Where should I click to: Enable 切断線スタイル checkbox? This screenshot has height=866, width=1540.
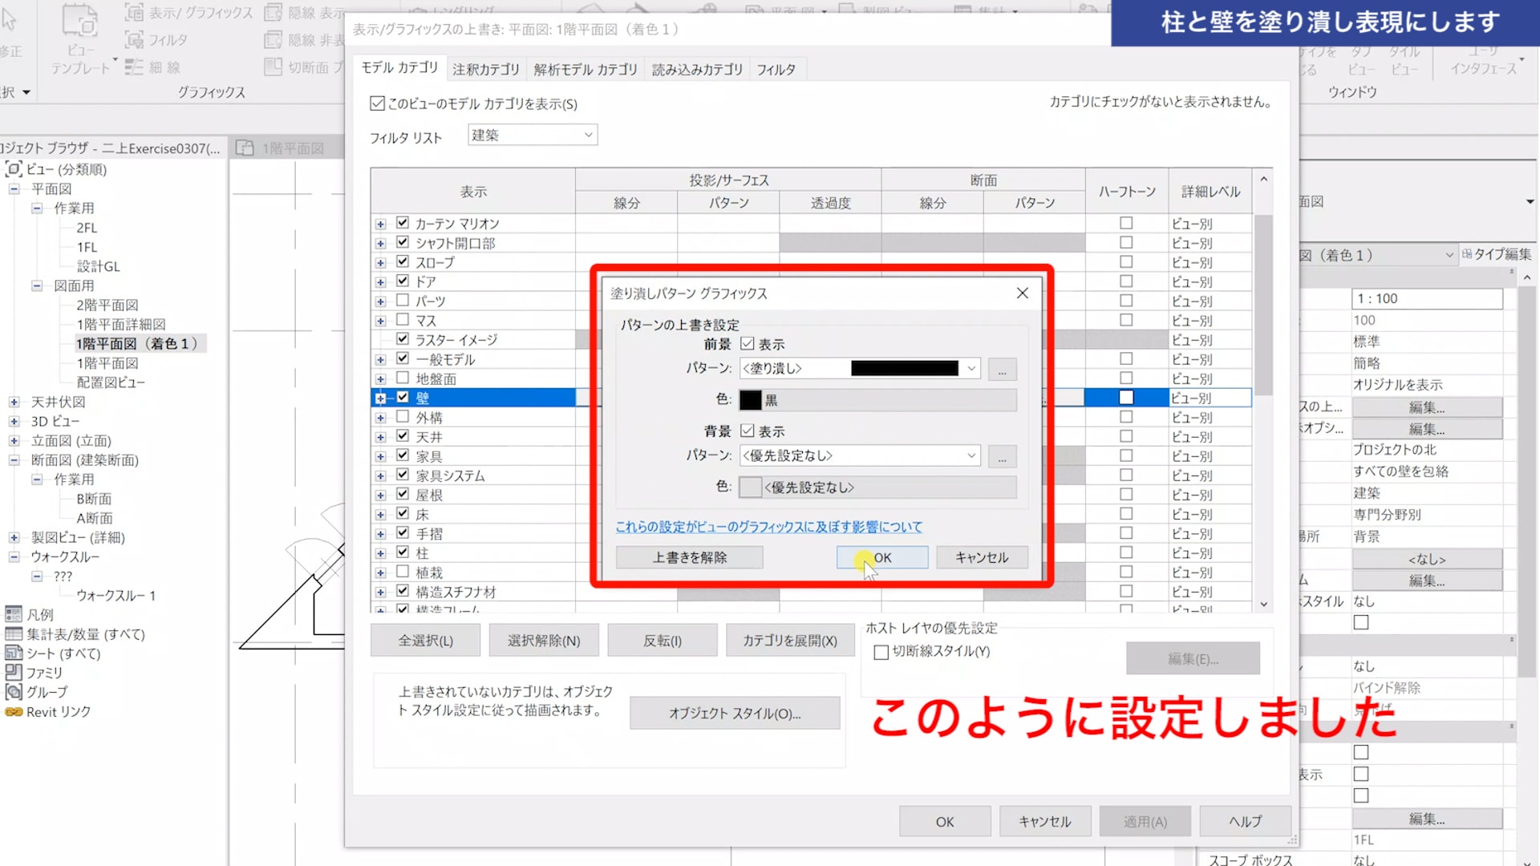(881, 652)
